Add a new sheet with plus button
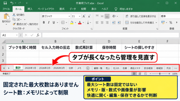The height and width of the screenshot is (101, 180). (88, 68)
